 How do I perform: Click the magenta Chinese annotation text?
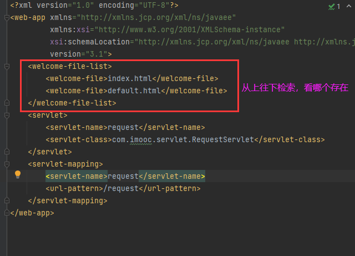pyautogui.click(x=295, y=88)
